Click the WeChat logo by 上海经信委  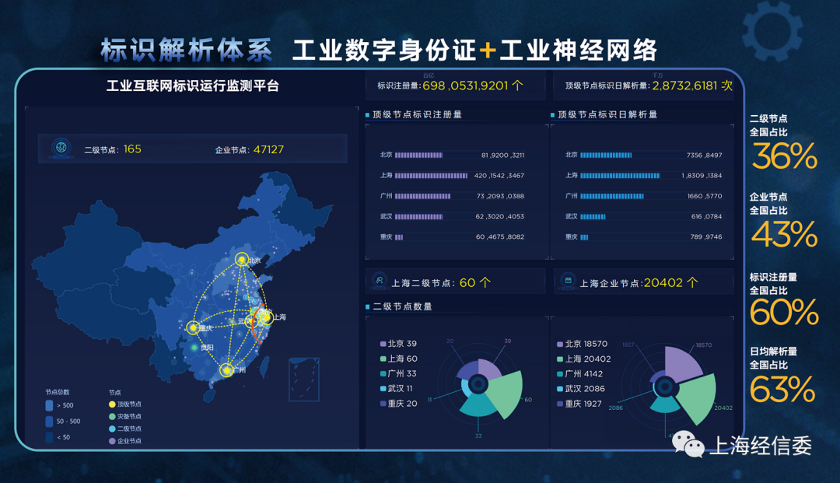click(x=688, y=444)
